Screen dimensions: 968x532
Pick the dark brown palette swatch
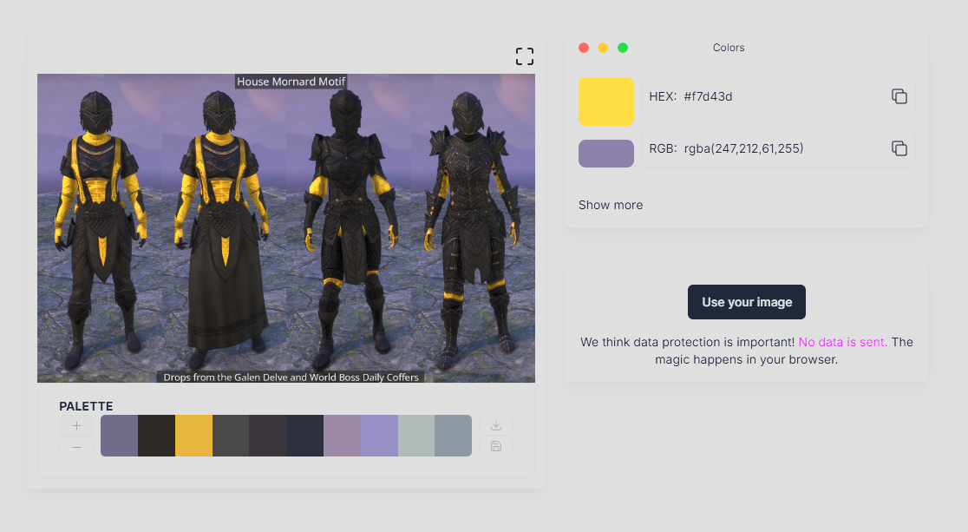157,436
